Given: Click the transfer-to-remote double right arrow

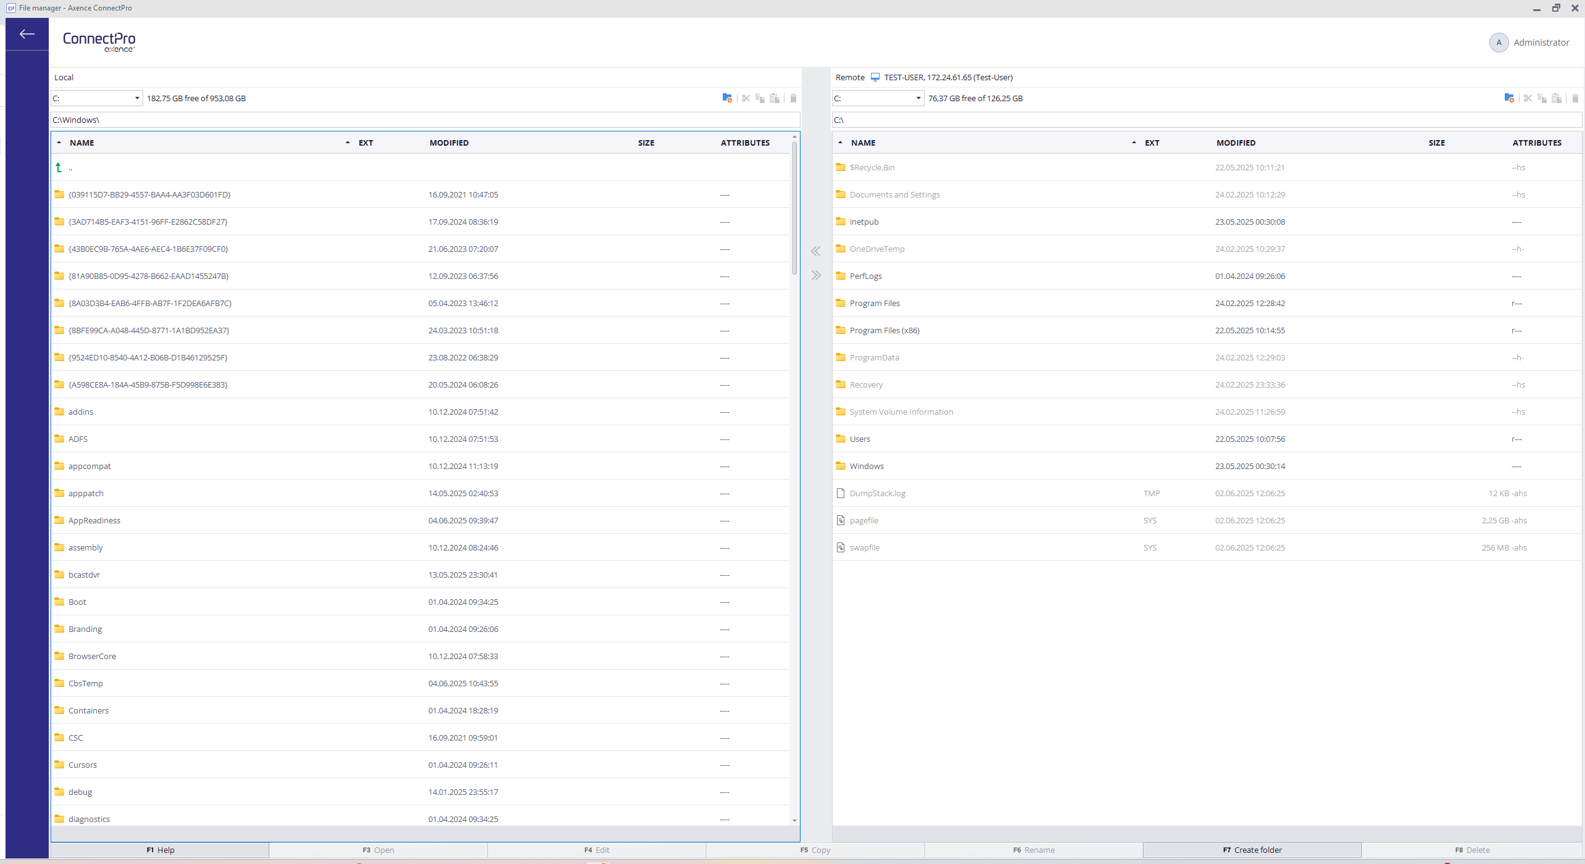Looking at the screenshot, I should 816,275.
